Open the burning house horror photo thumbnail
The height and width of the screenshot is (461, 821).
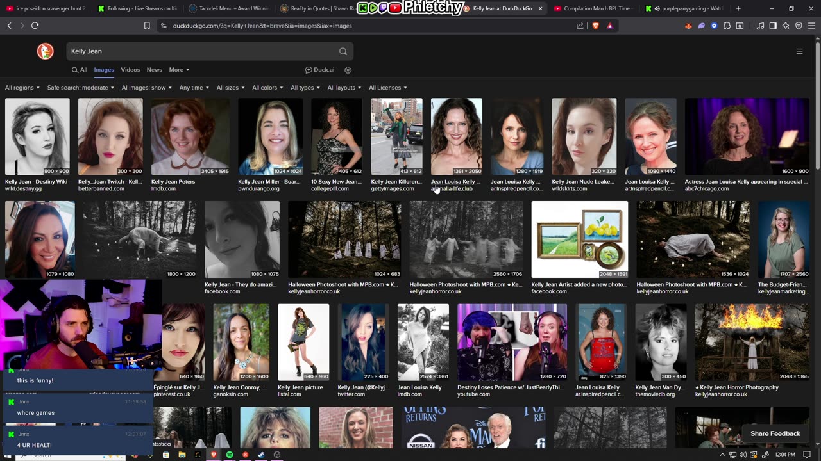click(752, 343)
